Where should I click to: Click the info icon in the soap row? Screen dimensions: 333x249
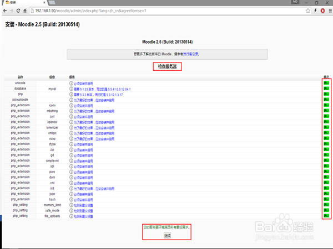(72, 139)
